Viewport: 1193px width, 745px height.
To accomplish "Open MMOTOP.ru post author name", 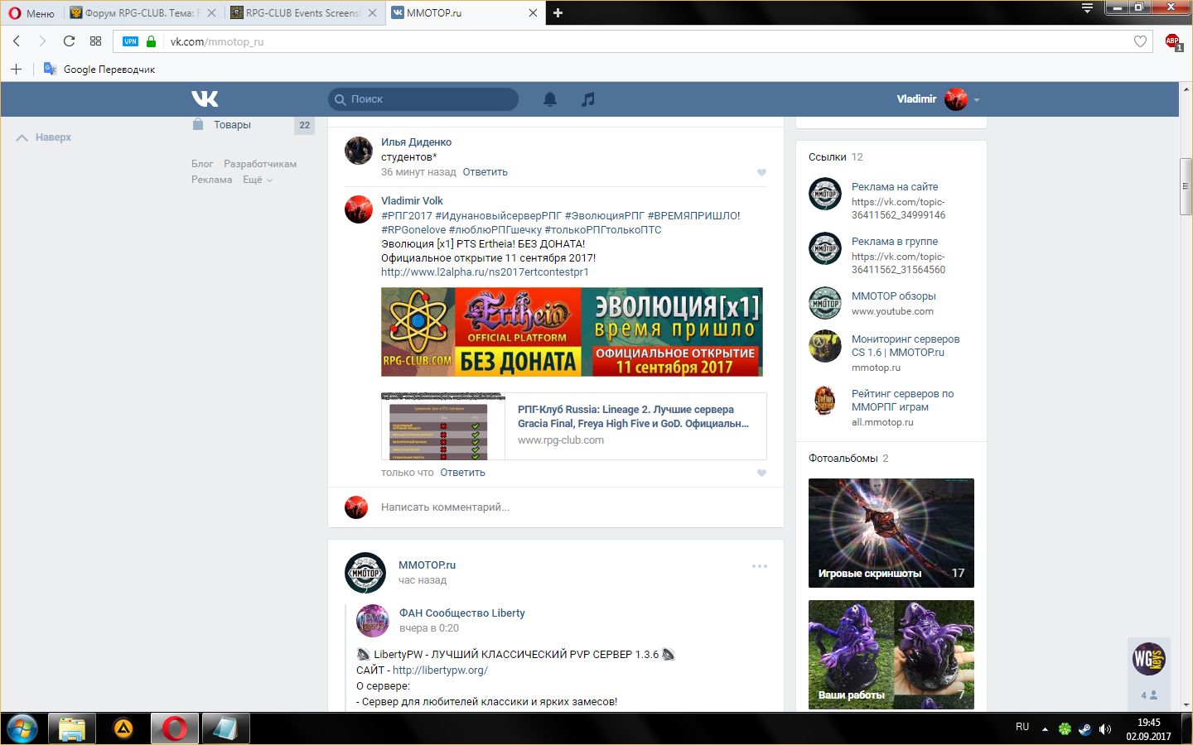I will [x=427, y=565].
